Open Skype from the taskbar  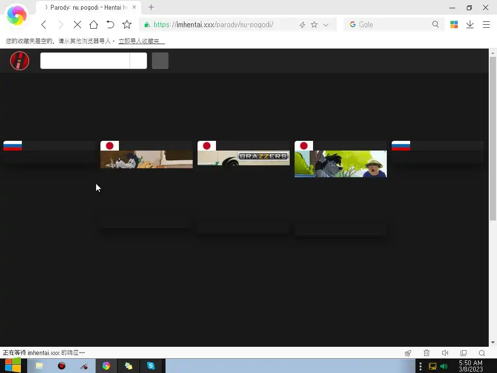point(151,366)
